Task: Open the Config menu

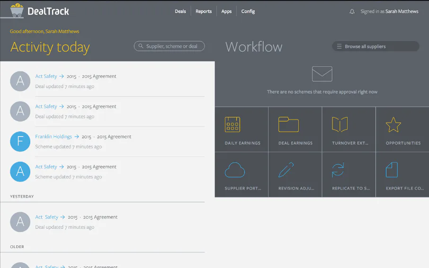Action: (248, 11)
